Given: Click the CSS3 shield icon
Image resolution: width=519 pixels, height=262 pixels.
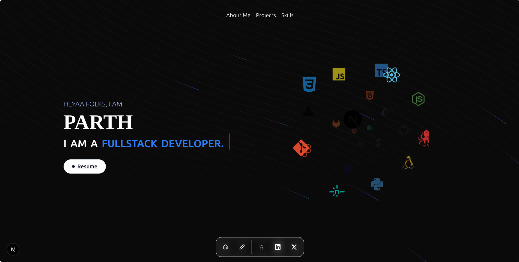Looking at the screenshot, I should coord(309,84).
